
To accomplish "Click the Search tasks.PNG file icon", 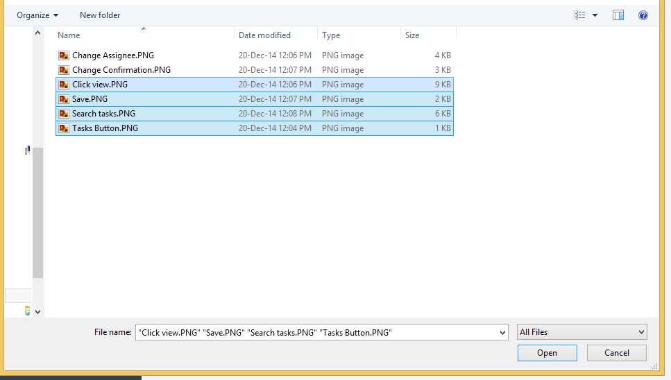I will point(64,114).
